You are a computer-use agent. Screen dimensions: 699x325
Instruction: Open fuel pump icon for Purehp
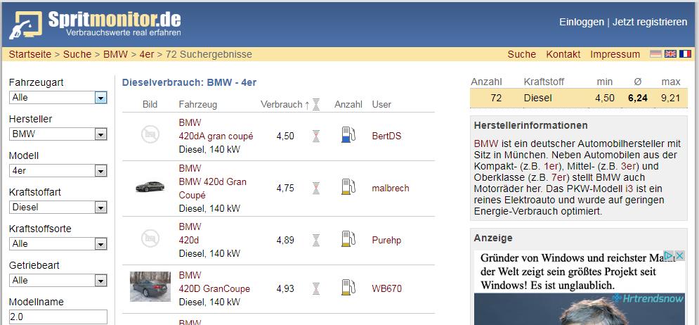(x=348, y=239)
